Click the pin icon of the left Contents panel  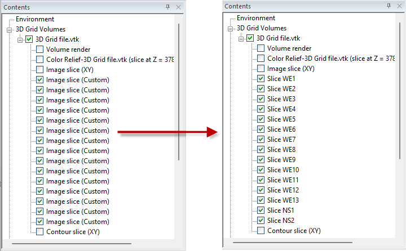tap(168, 7)
